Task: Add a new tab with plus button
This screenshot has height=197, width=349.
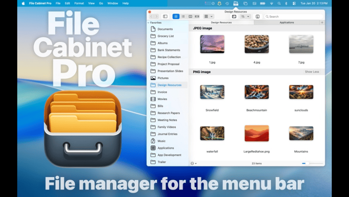Action: 322,23
